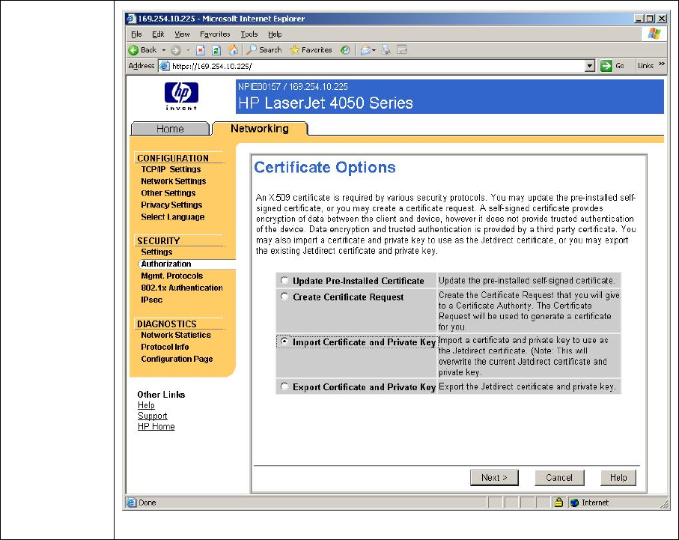Click the page icon in address bar

164,66
